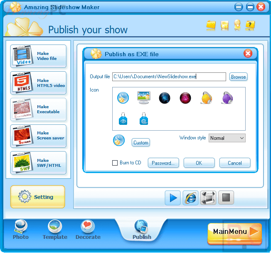Click current icon preview beside Custom
Image resolution: width=271 pixels, height=253 pixels.
(x=119, y=140)
